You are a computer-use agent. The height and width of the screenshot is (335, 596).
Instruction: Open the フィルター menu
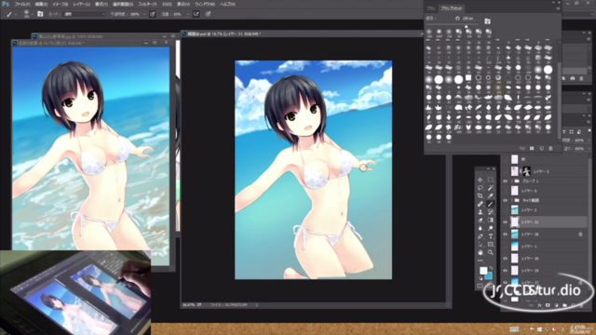[147, 4]
